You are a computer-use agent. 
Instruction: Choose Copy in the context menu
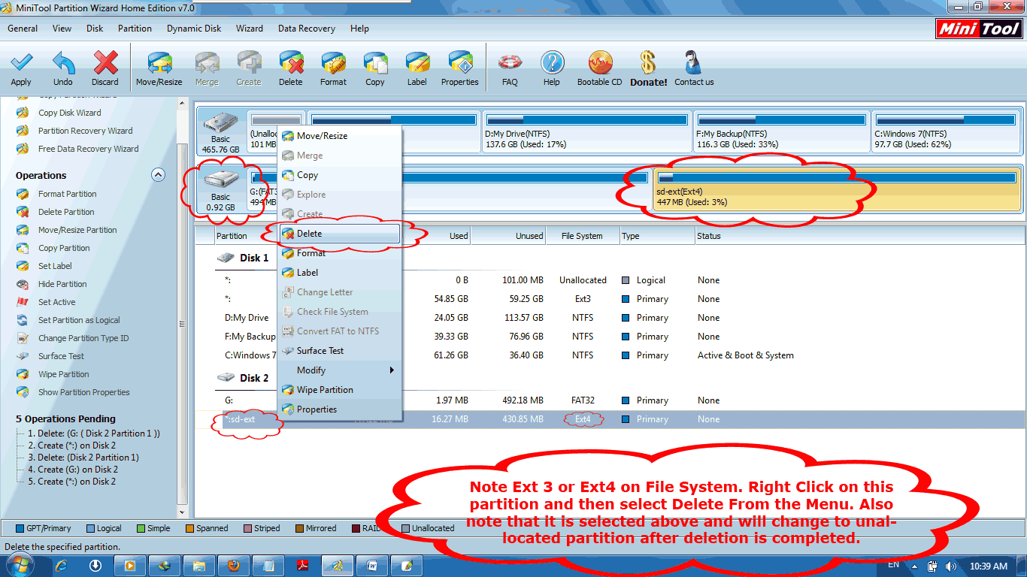coord(340,175)
